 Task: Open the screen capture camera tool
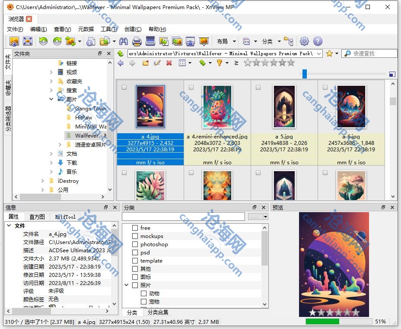tap(190, 41)
